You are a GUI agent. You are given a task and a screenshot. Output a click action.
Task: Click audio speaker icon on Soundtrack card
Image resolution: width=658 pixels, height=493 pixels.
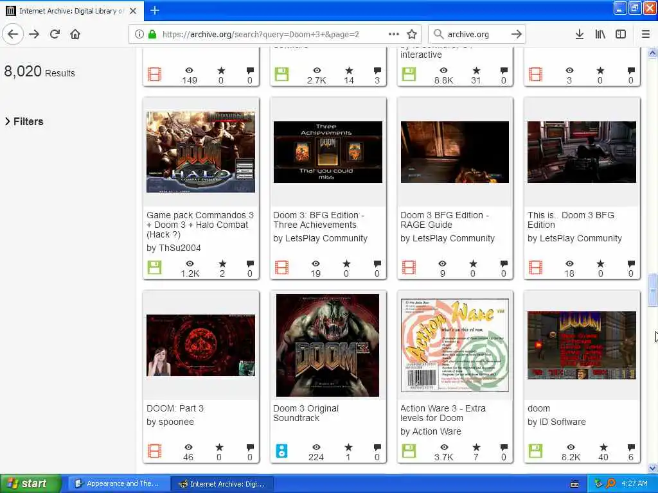click(x=281, y=451)
